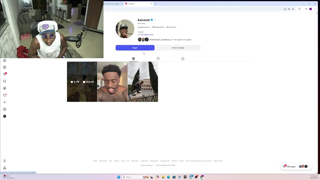Open Chrome three-dot menu
This screenshot has width=320, height=180.
tap(315, 9)
